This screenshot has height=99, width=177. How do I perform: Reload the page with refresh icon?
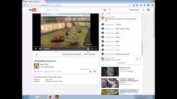click(130, 5)
